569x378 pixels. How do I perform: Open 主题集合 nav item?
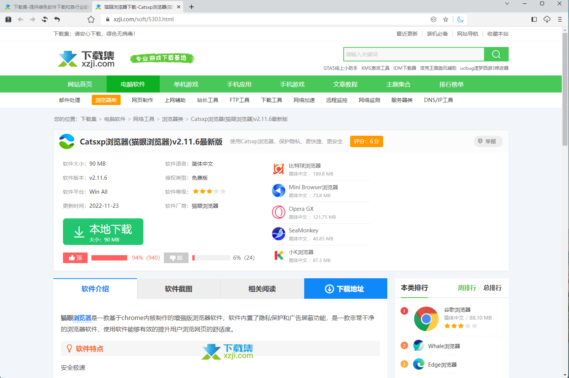click(399, 84)
